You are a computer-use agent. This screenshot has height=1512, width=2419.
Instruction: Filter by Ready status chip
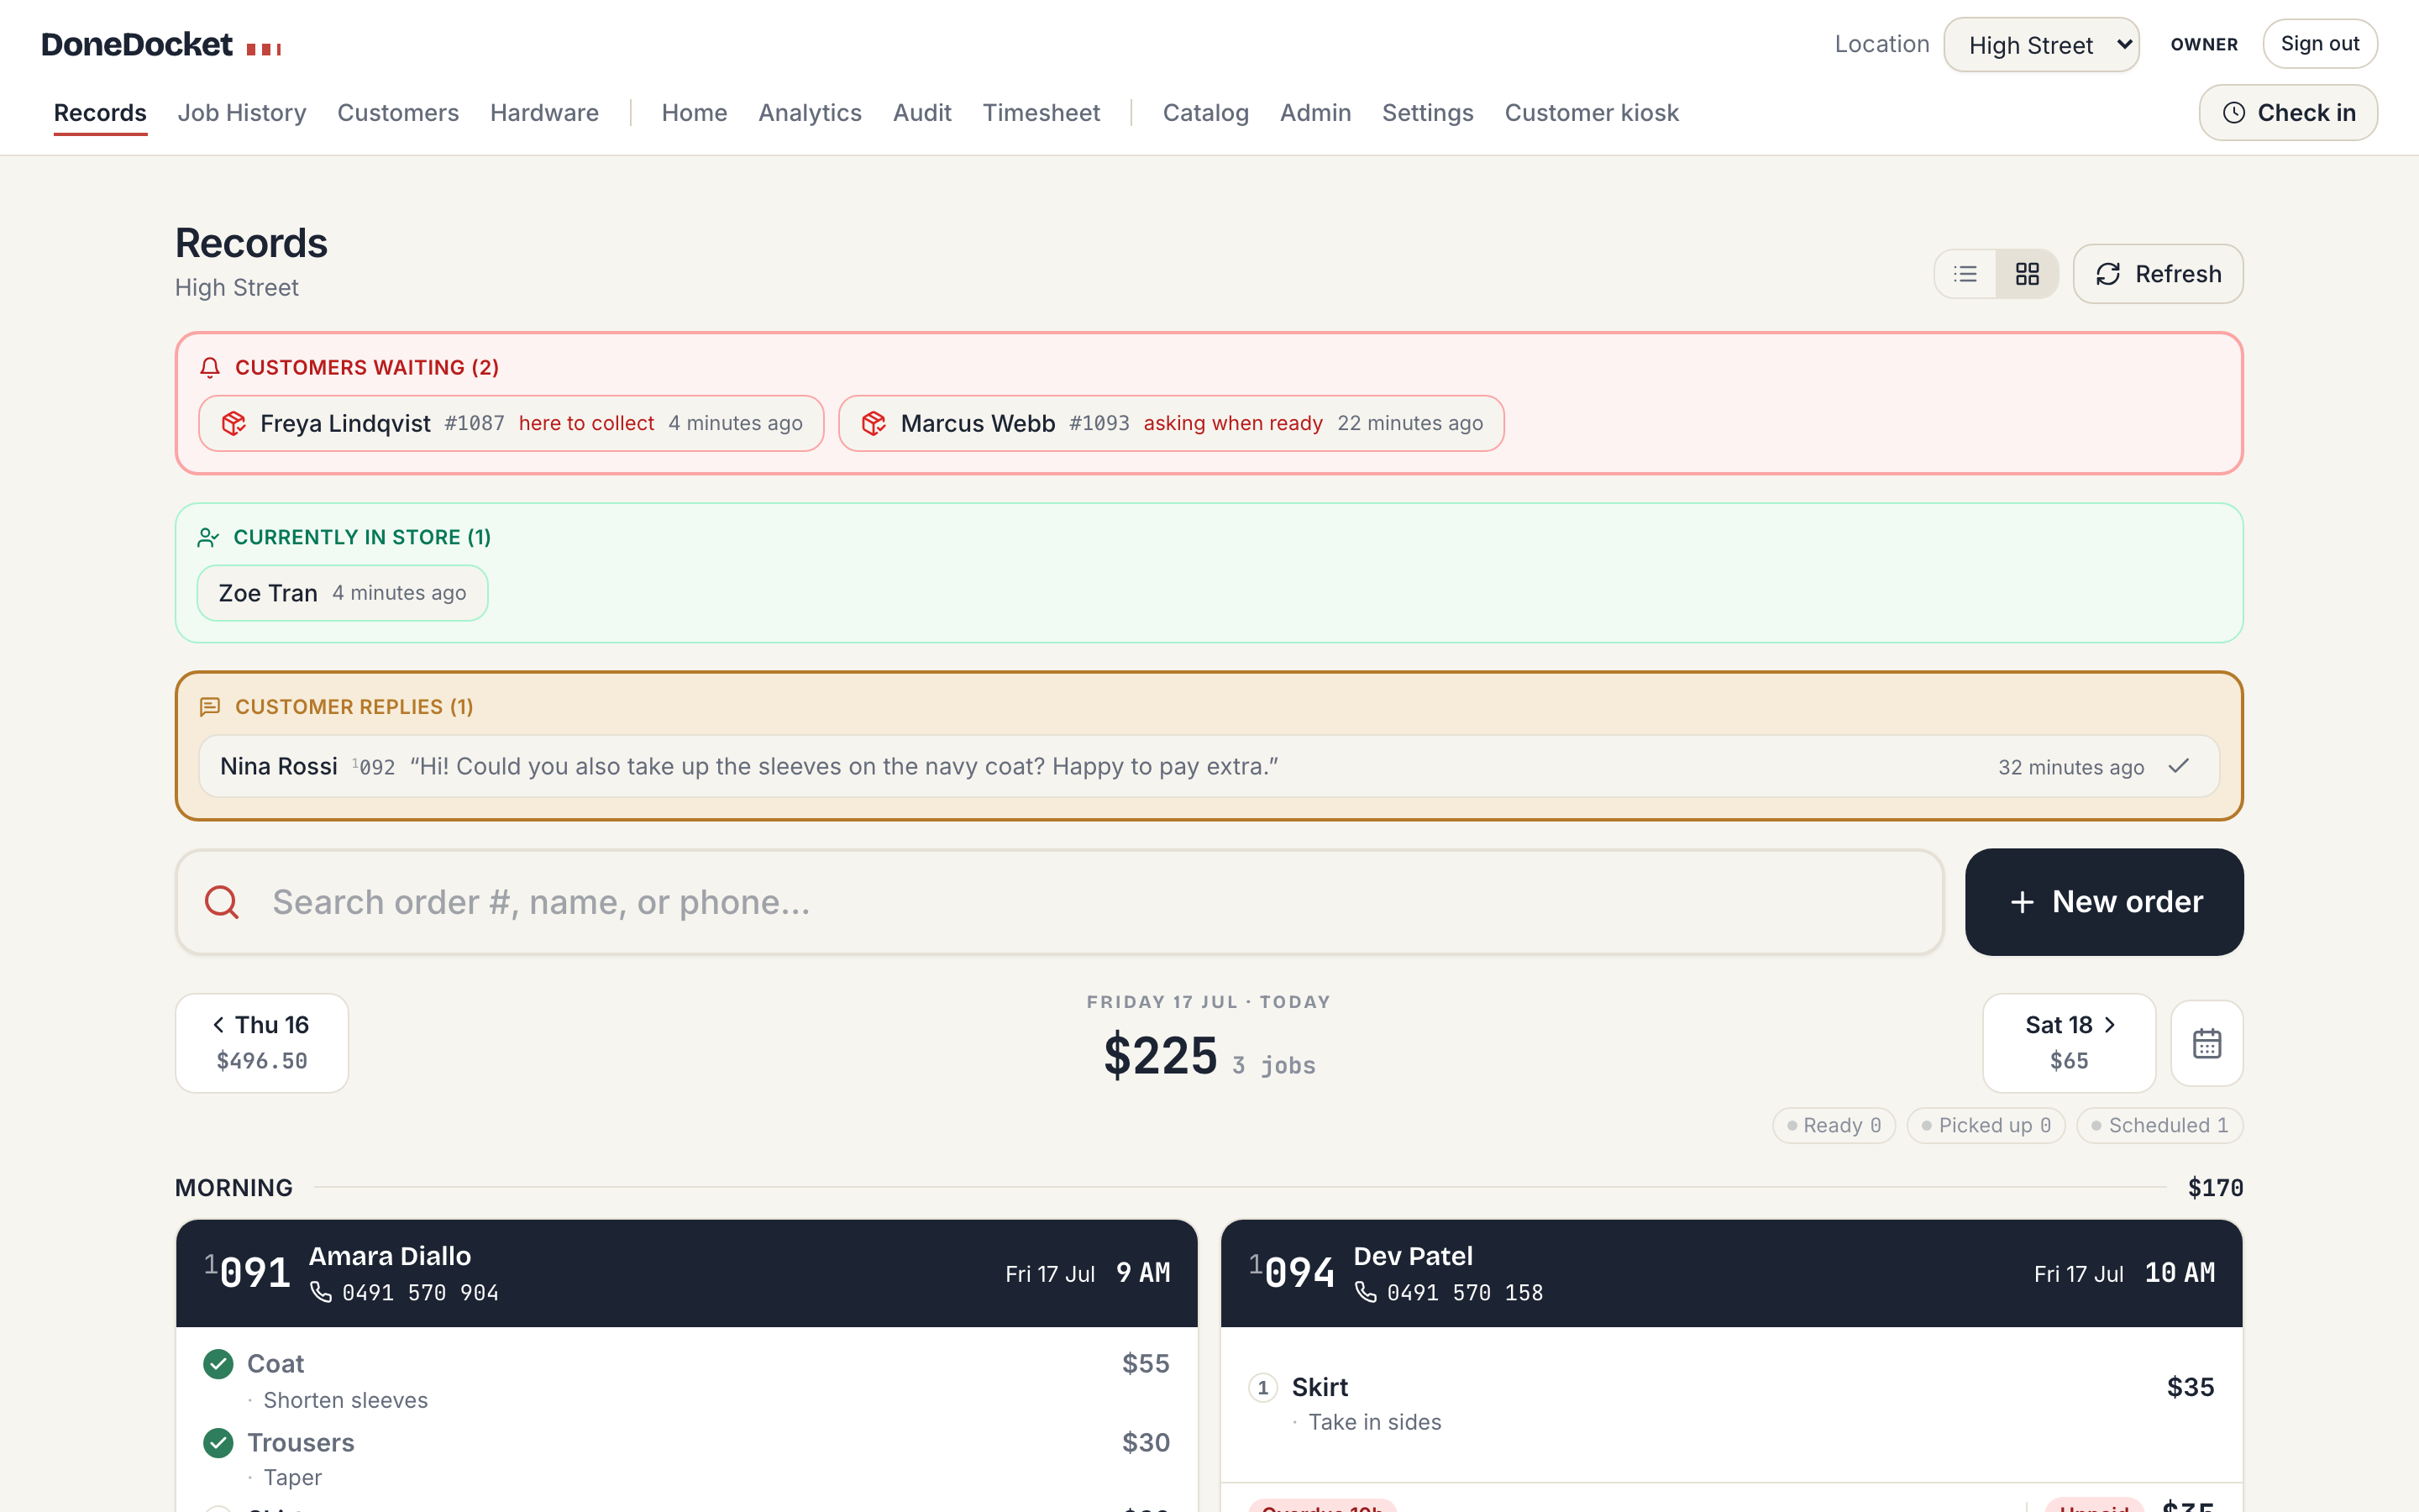click(x=1834, y=1126)
